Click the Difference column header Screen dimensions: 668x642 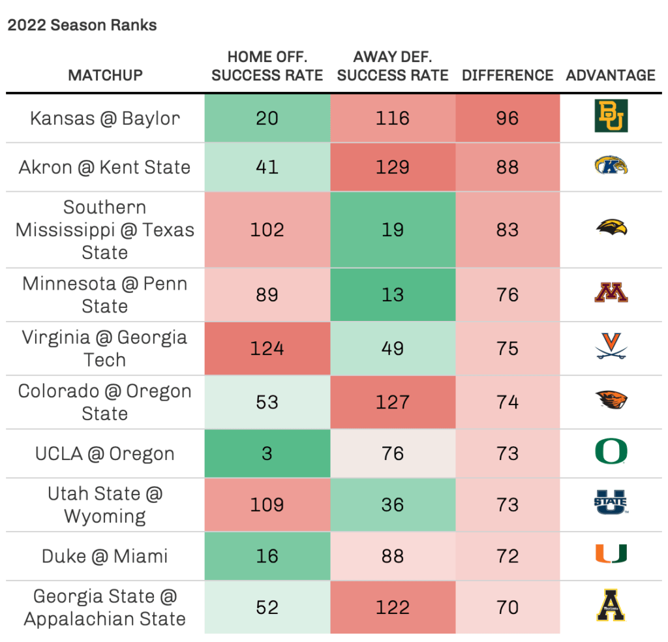coord(508,75)
